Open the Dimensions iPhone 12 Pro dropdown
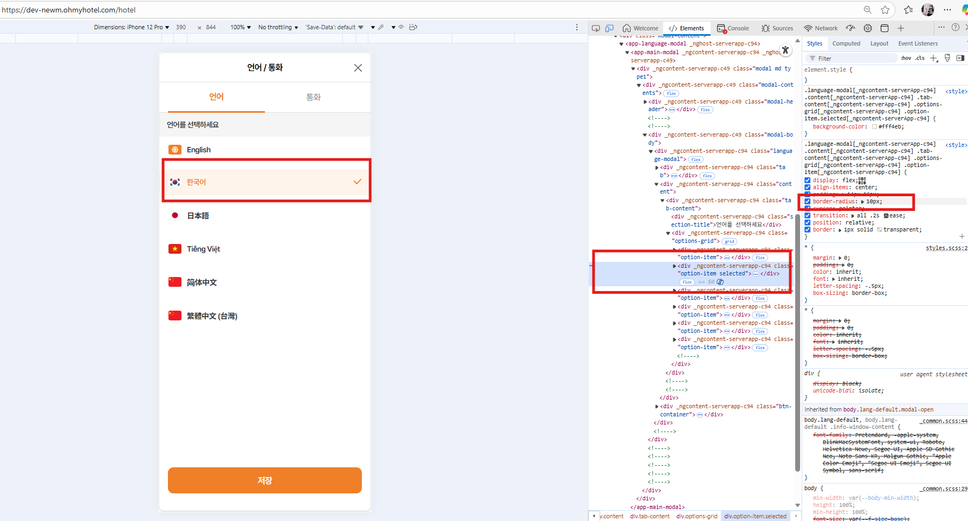 (x=132, y=27)
